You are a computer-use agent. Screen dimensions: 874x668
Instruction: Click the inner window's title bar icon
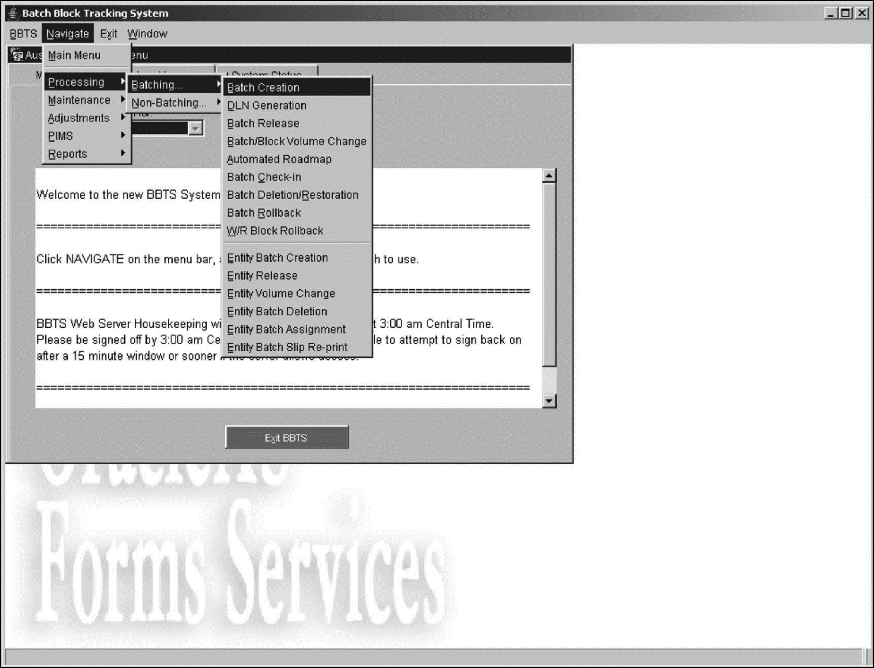coord(16,55)
